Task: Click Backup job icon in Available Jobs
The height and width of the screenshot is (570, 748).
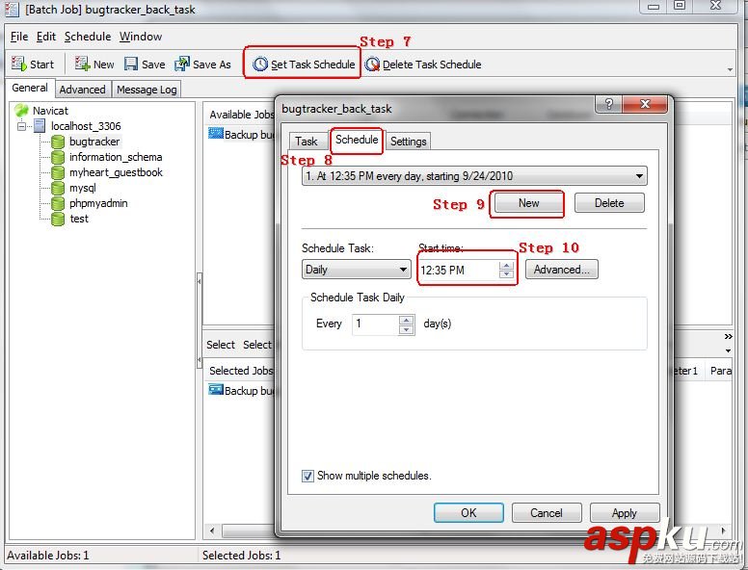Action: pyautogui.click(x=216, y=134)
